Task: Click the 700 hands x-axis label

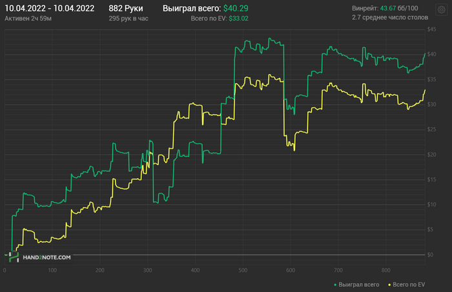Action: click(338, 270)
